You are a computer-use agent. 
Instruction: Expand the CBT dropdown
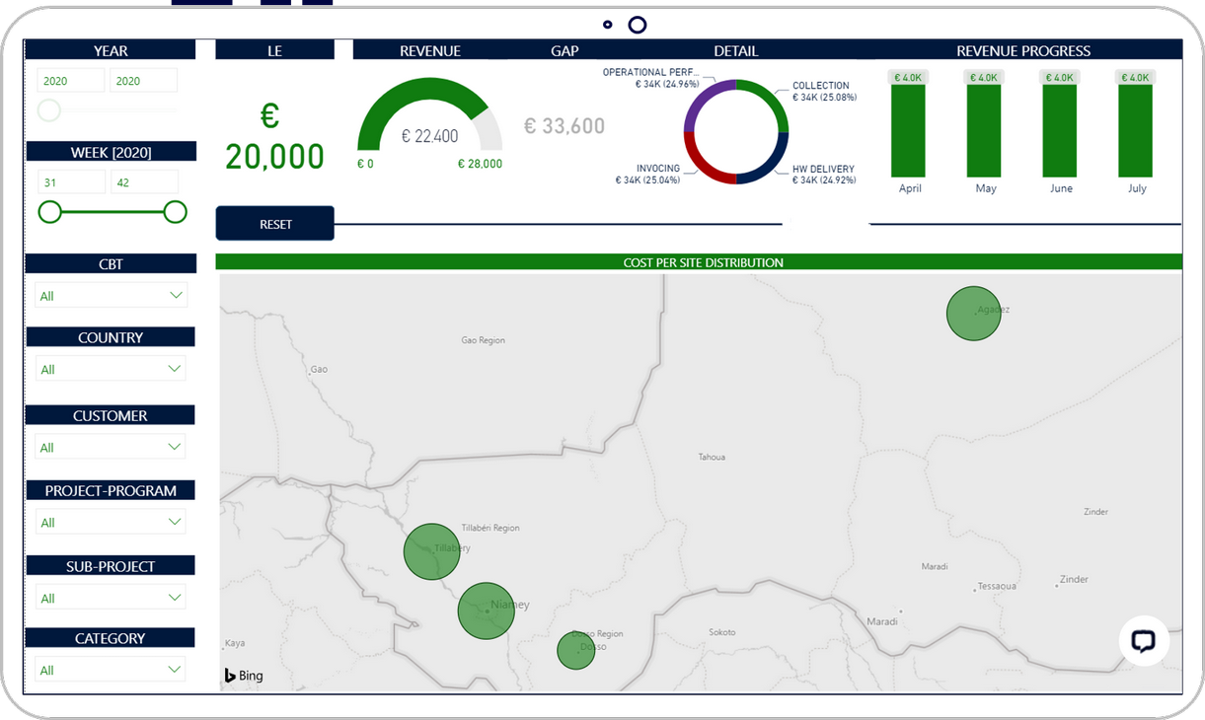(x=111, y=295)
